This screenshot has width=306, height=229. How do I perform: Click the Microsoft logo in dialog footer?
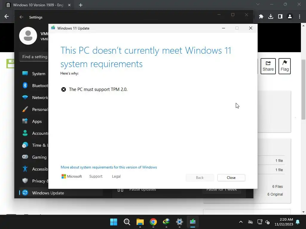click(x=72, y=177)
